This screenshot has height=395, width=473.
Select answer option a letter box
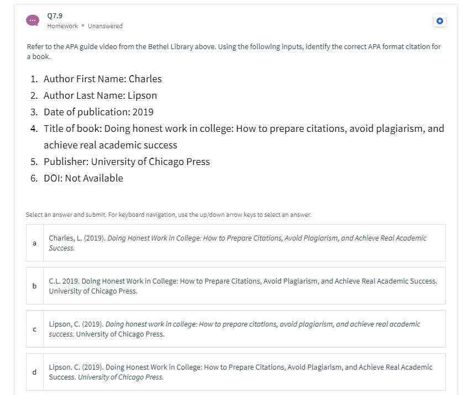click(x=35, y=243)
